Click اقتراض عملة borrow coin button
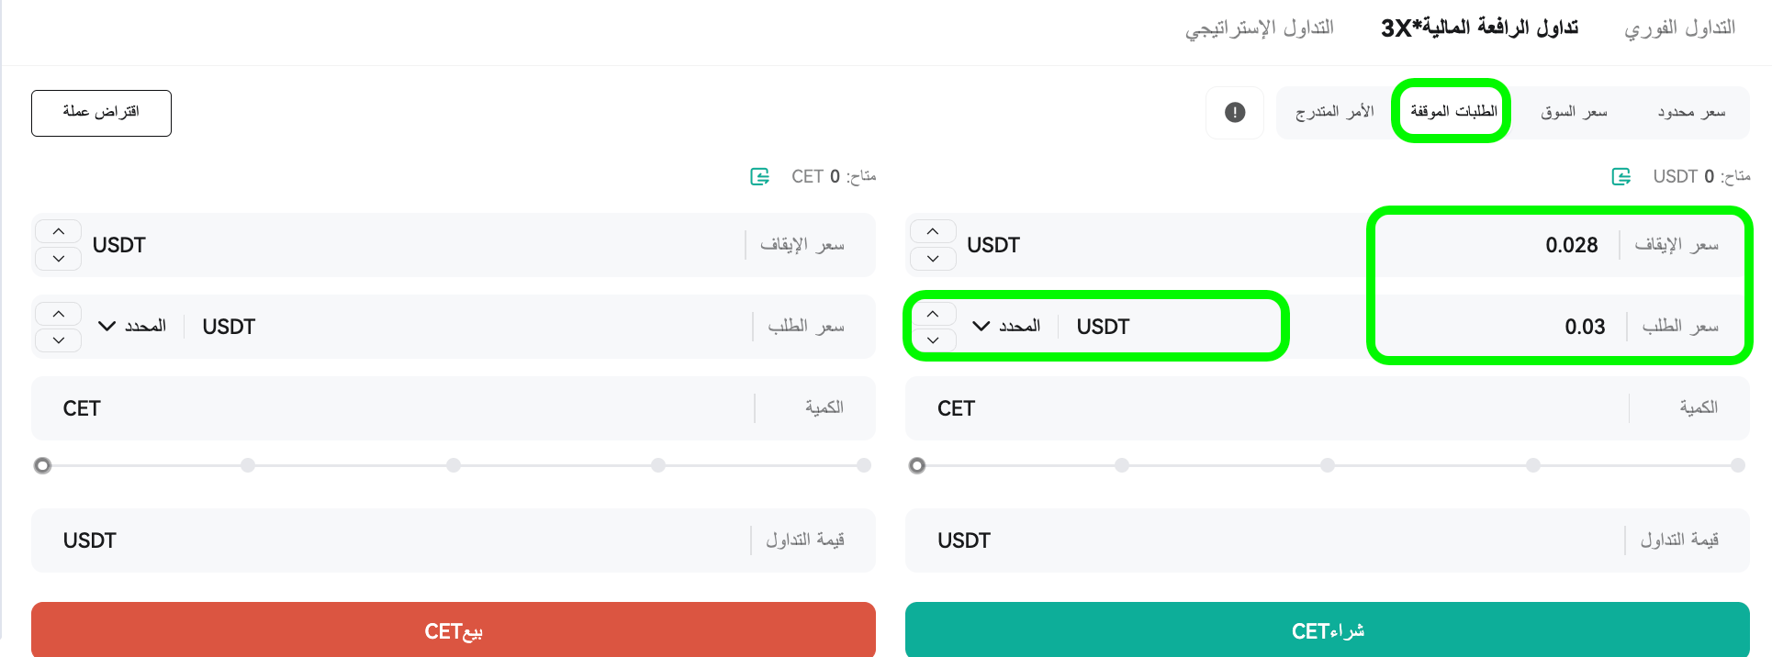 point(101,113)
